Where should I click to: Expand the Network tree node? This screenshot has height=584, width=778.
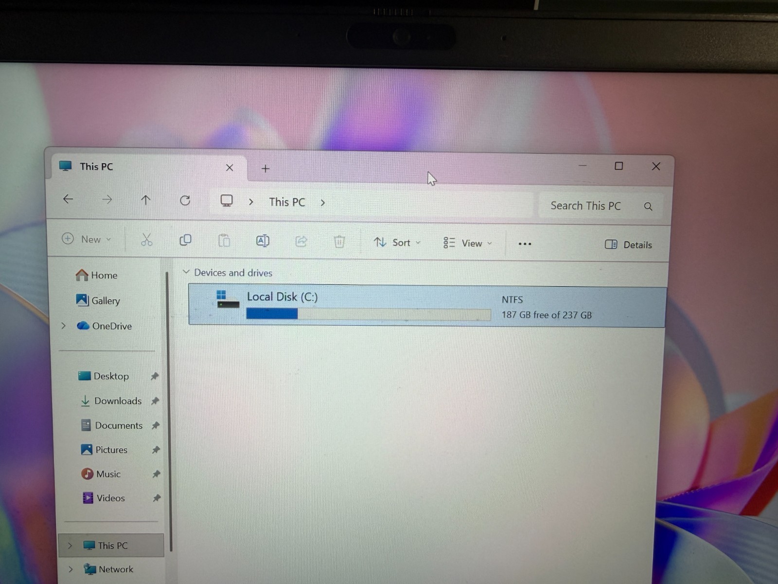pos(71,568)
